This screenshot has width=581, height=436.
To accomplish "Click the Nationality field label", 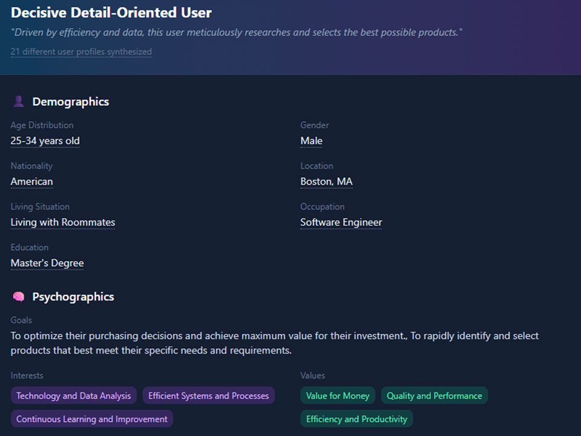I will 32,166.
